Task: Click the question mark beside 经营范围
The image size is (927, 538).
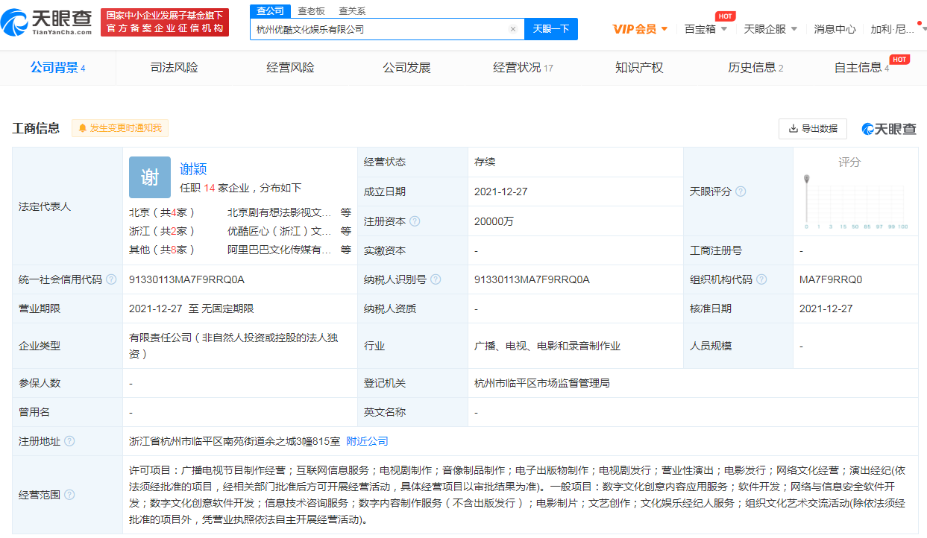Action: pos(69,493)
